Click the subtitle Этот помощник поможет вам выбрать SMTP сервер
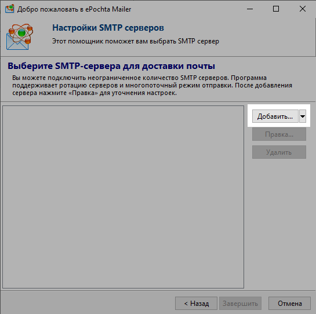Viewport: 316px width, 314px height. [136, 41]
